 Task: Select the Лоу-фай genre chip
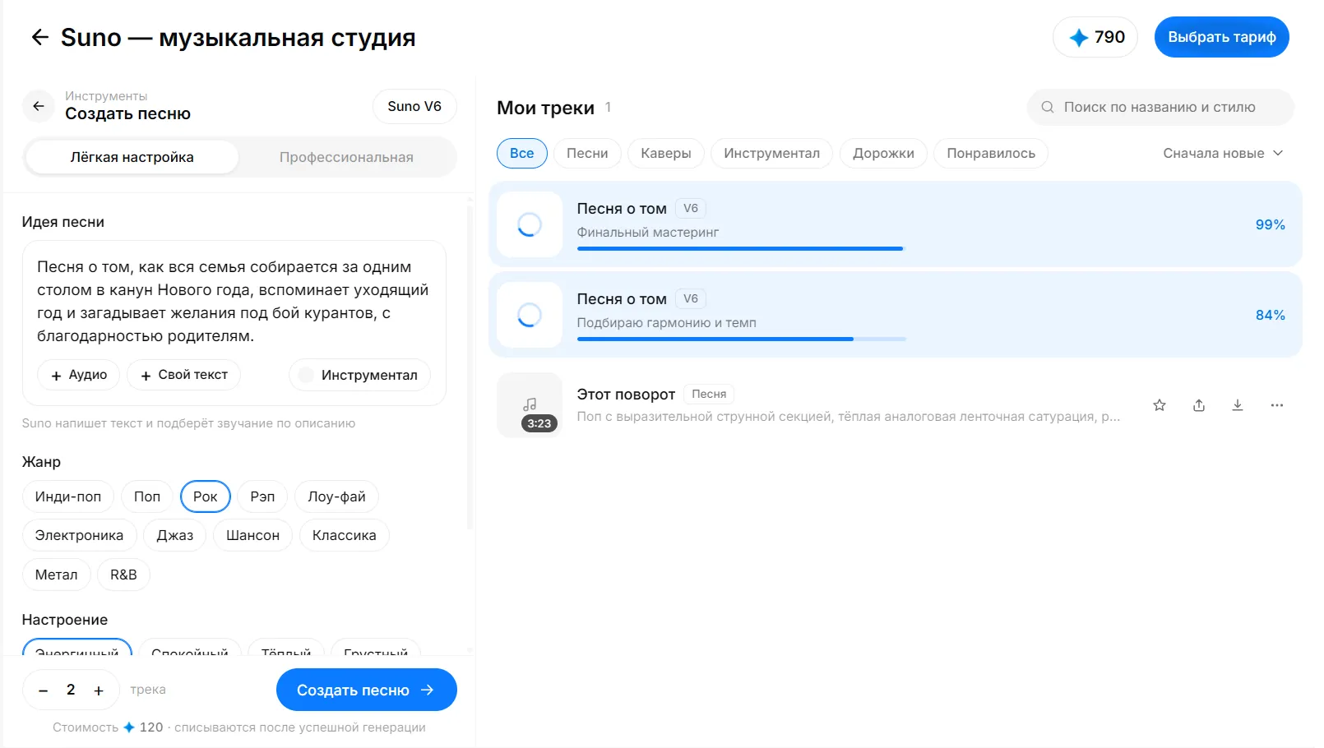[336, 496]
